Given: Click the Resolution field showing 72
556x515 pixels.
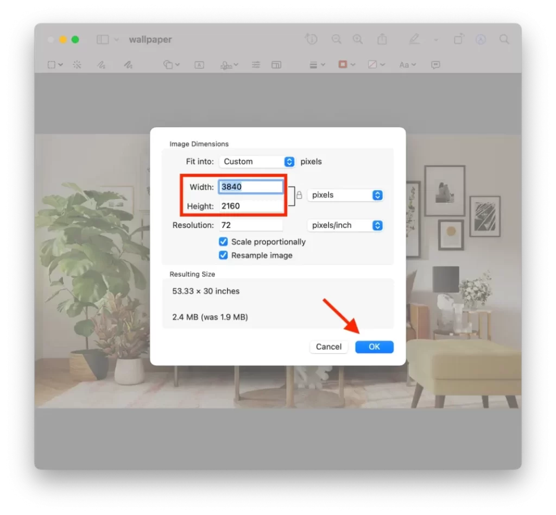Looking at the screenshot, I should pos(251,225).
